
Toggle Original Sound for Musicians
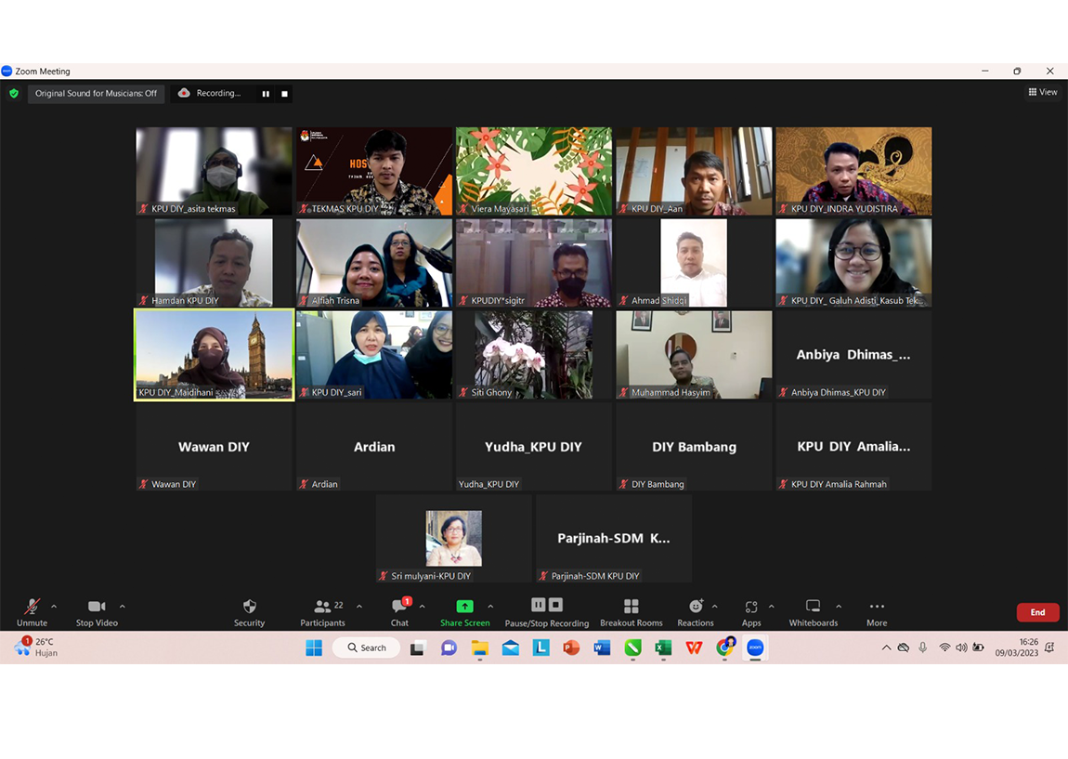point(96,94)
